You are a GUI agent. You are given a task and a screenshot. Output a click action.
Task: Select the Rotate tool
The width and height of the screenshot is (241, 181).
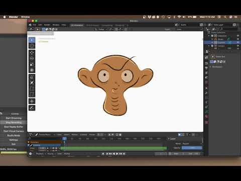click(32, 58)
